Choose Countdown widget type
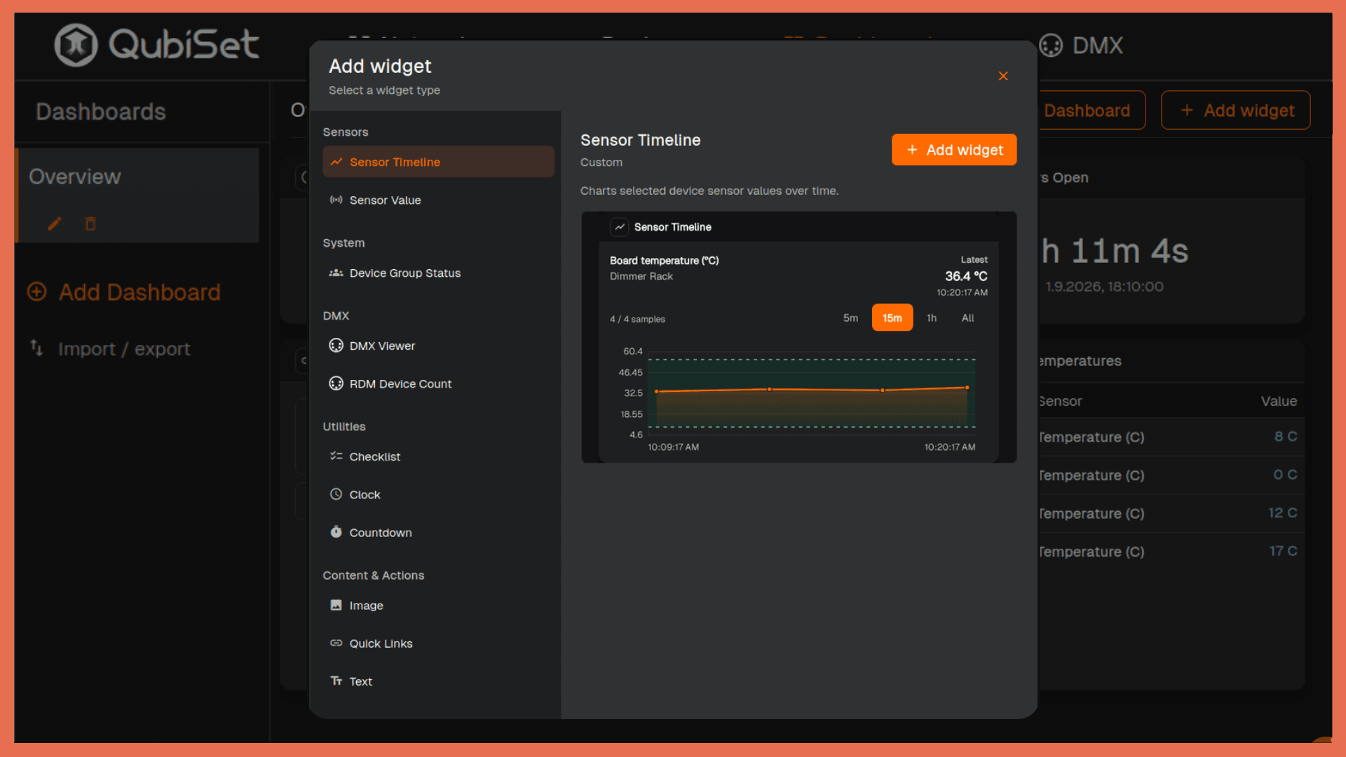The height and width of the screenshot is (757, 1346). tap(438, 532)
